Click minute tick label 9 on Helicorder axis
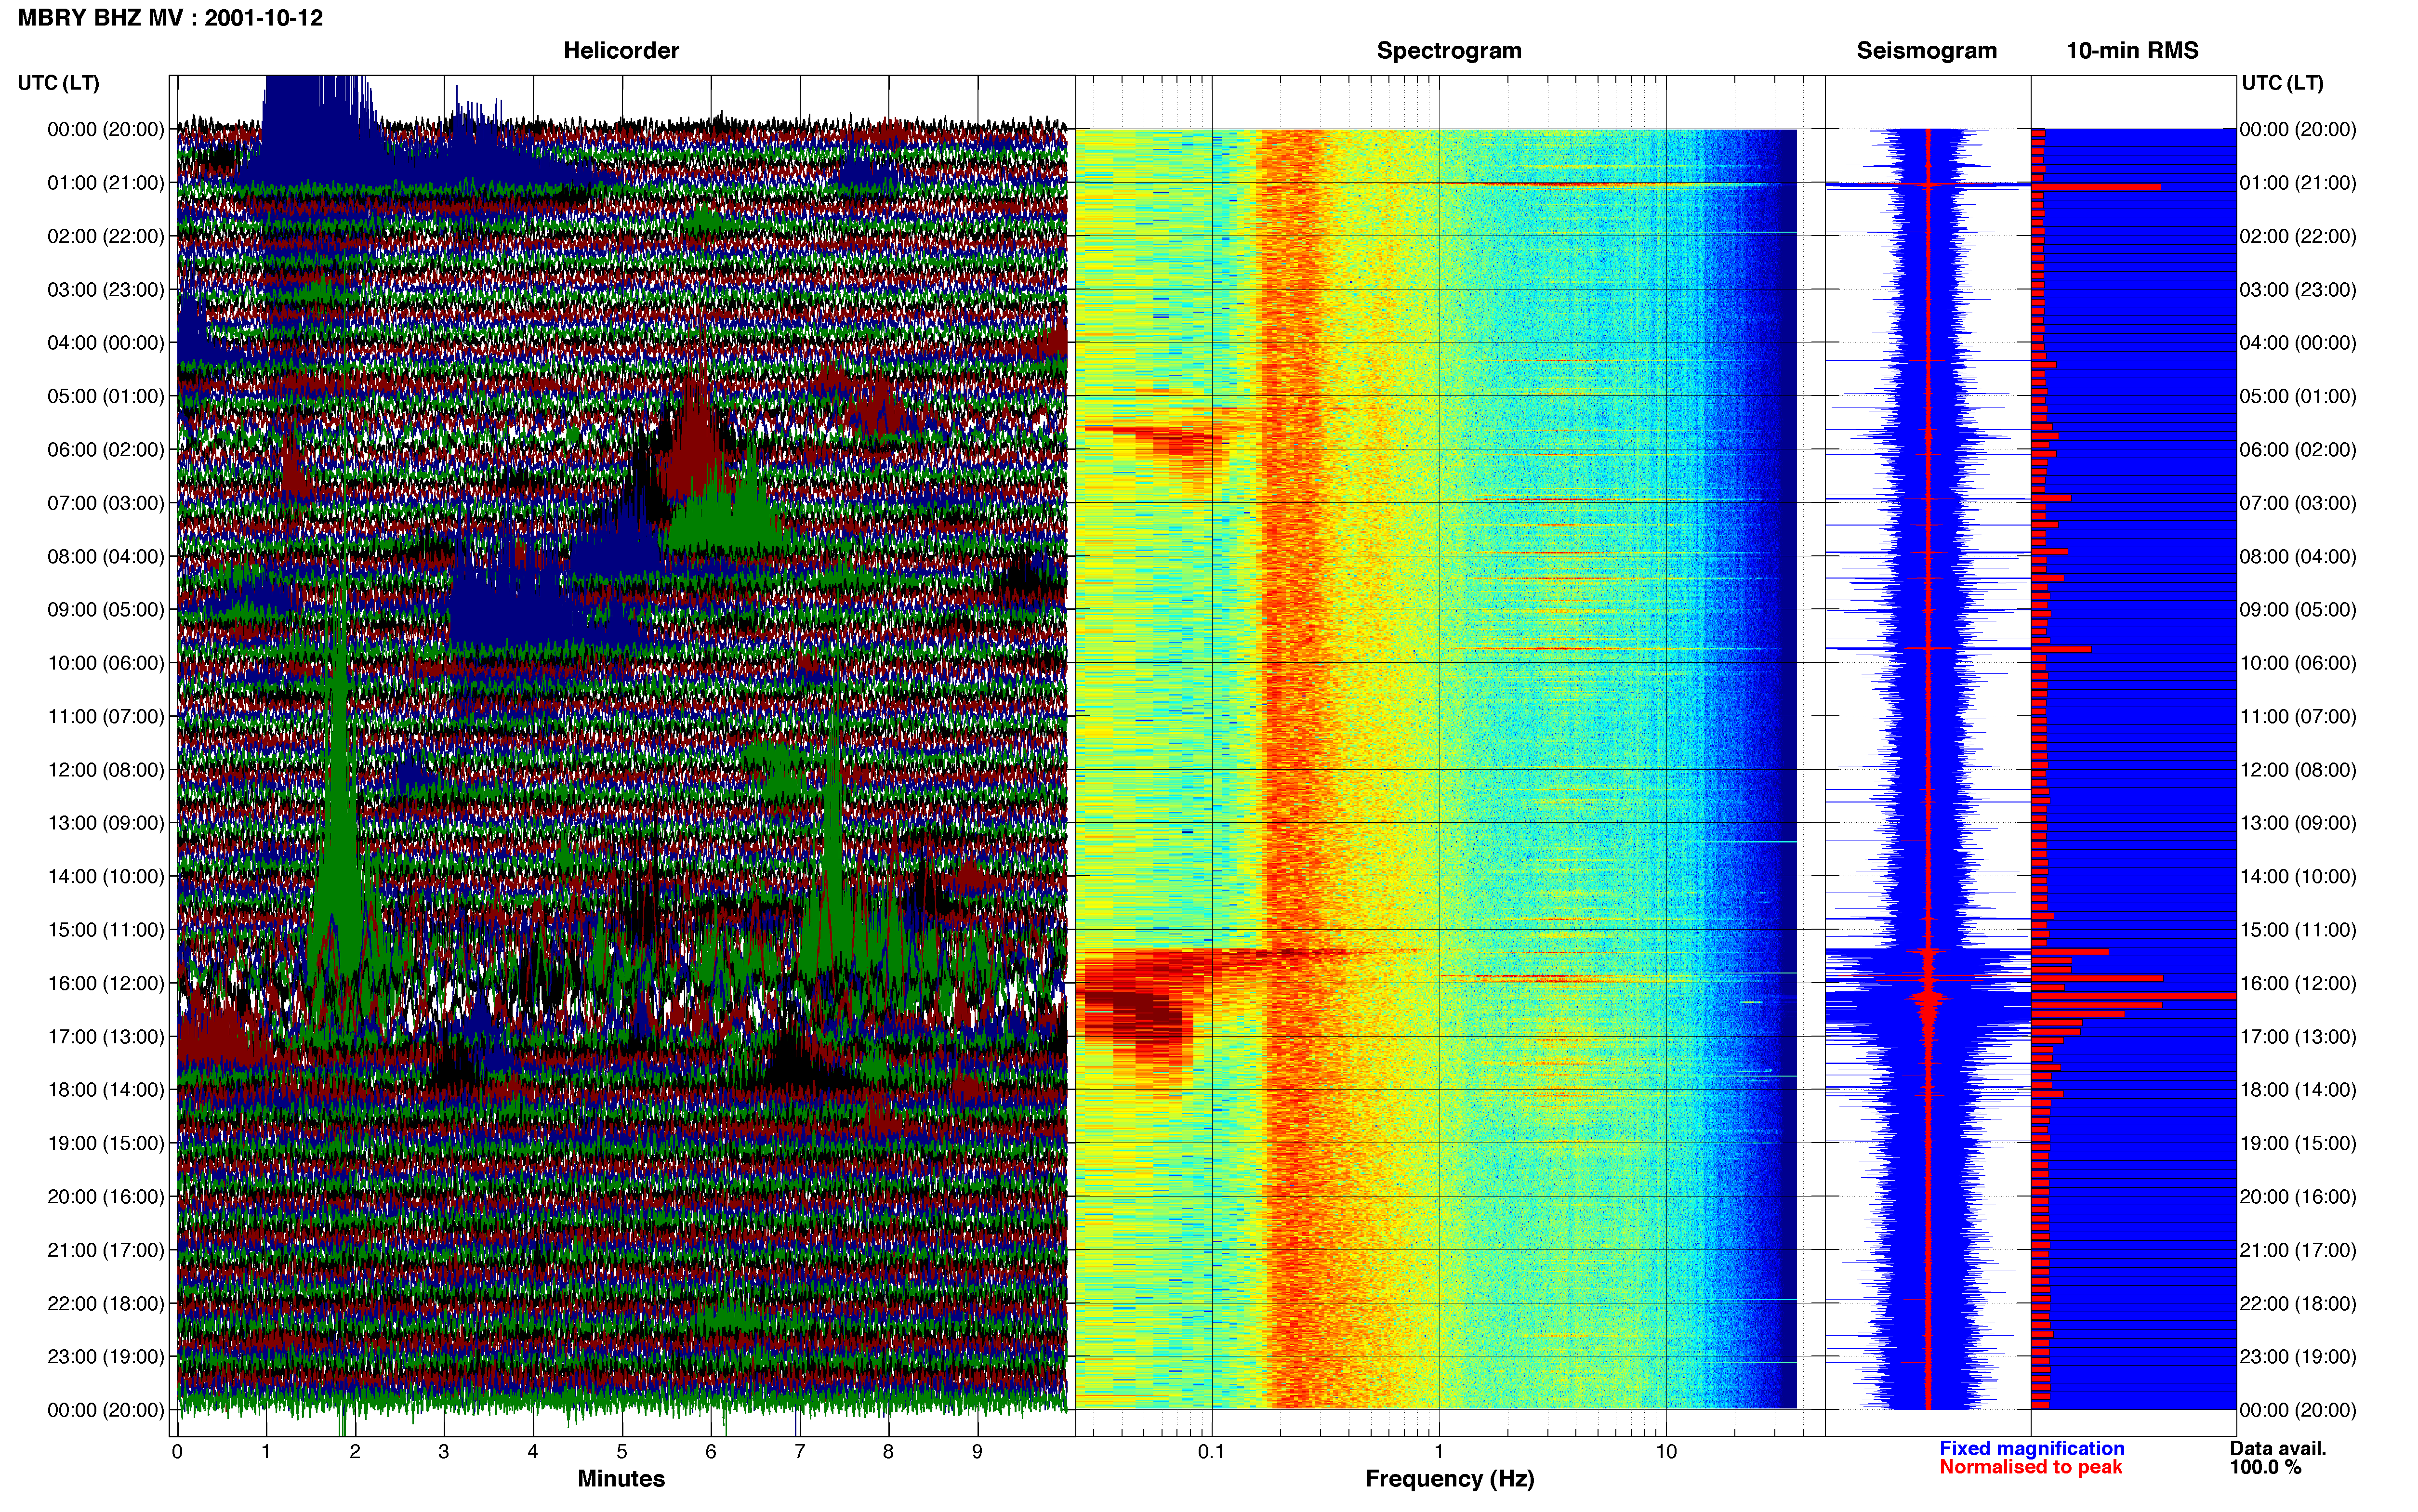The height and width of the screenshot is (1512, 2418). point(977,1452)
